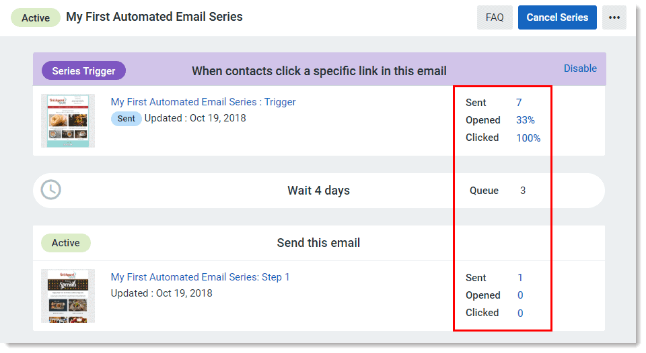The image size is (646, 353).
Task: Open the Trigger email thumbnail
Action: click(x=68, y=121)
